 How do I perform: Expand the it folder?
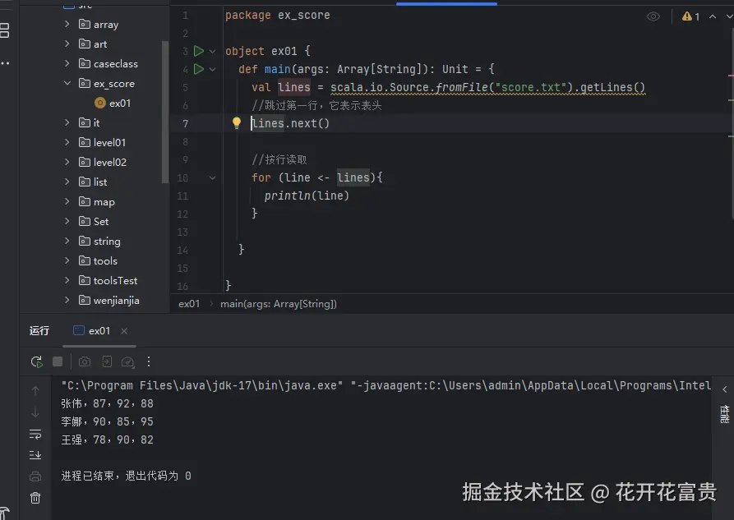(x=67, y=122)
